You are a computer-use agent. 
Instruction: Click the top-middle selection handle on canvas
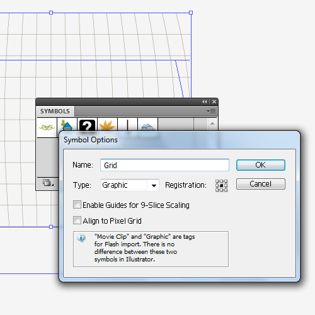51,13
